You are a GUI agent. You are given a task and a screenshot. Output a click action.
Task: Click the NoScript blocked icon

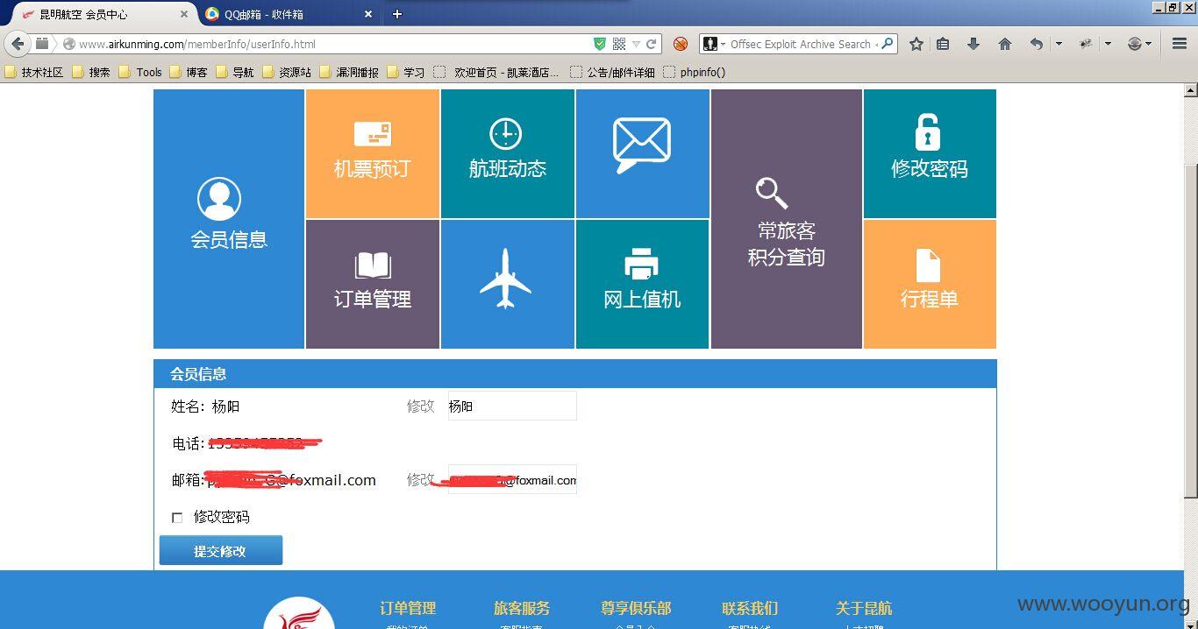pyautogui.click(x=681, y=44)
